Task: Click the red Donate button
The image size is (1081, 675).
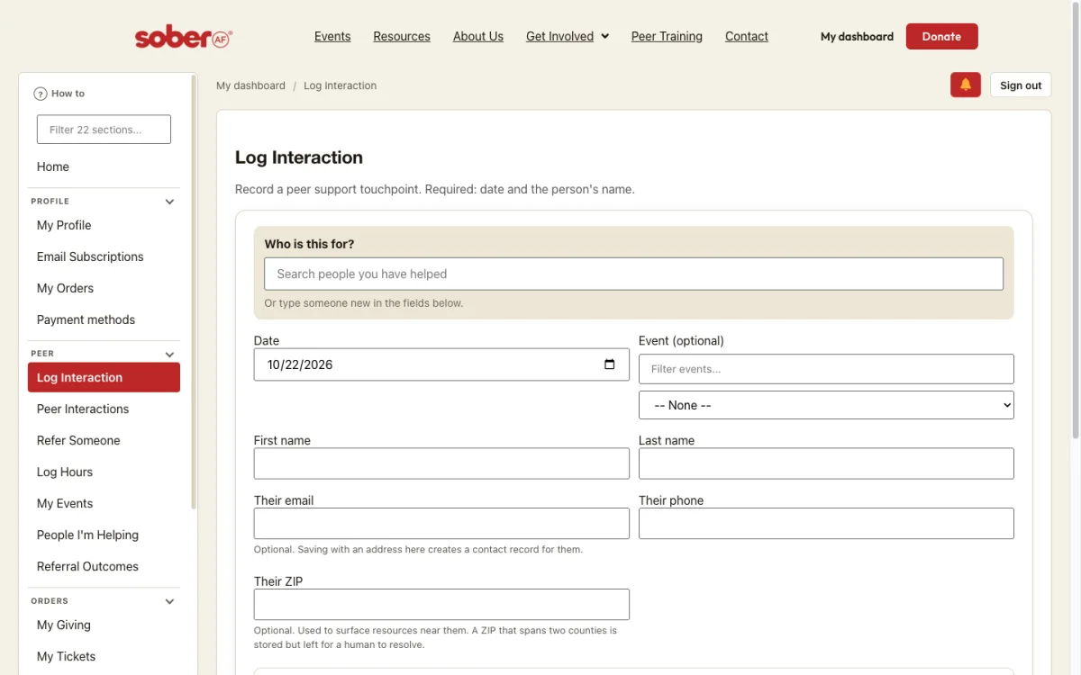Action: [941, 37]
